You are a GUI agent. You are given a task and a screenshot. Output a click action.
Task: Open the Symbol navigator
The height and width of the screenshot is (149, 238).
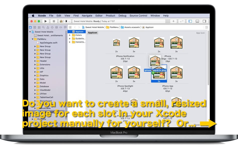click(39, 27)
